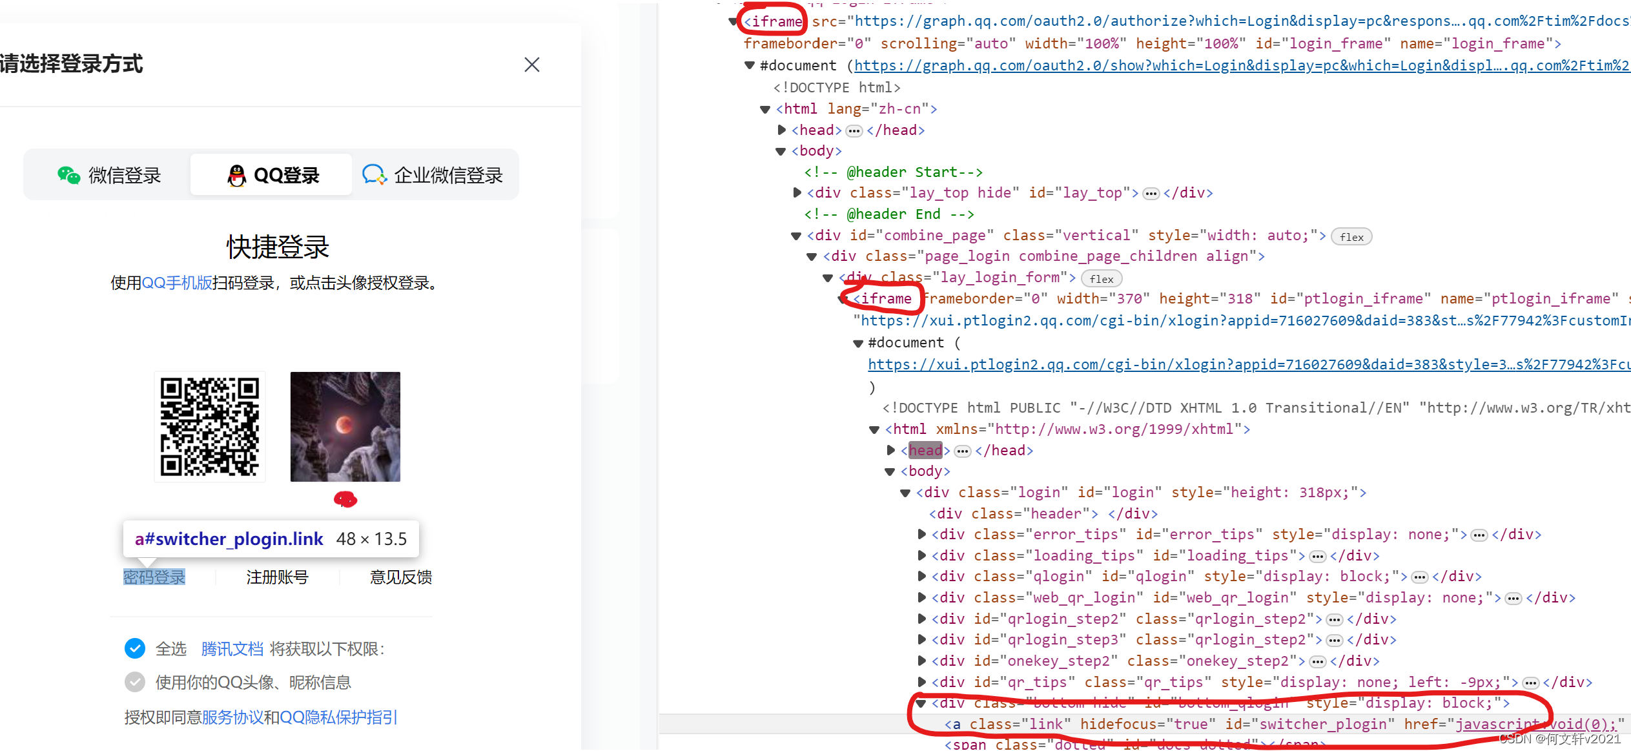Expand the lay_top div node
Viewport: 1631px width, 751px height.
[x=797, y=192]
